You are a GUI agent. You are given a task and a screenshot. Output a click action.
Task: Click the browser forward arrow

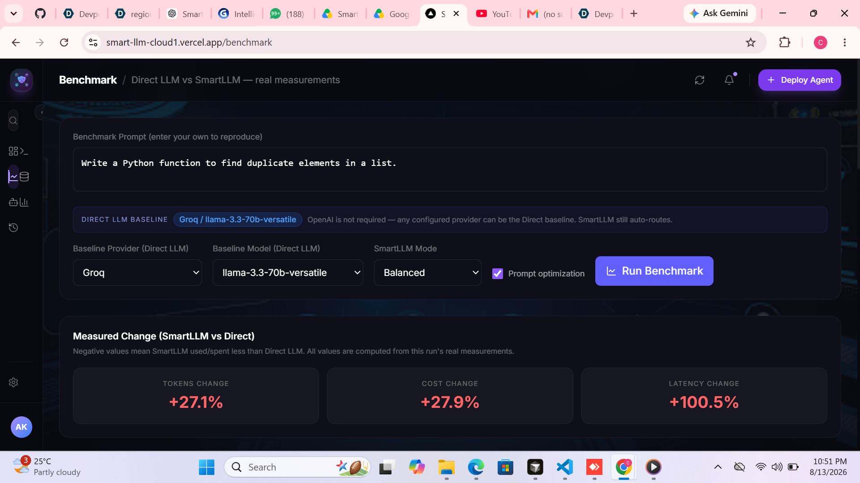pyautogui.click(x=40, y=42)
